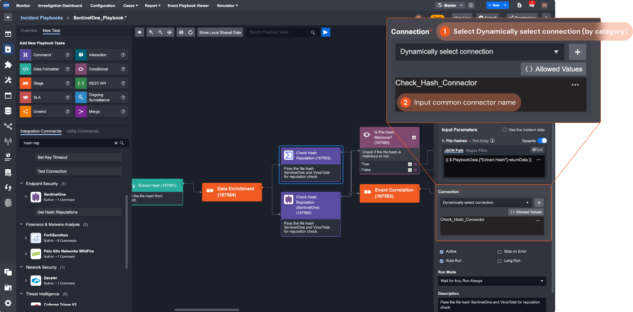The image size is (633, 312).
Task: Expand the FortiSandbox integration
Action: click(26, 238)
